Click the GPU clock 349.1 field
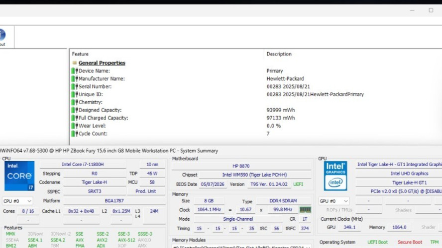 349,227
